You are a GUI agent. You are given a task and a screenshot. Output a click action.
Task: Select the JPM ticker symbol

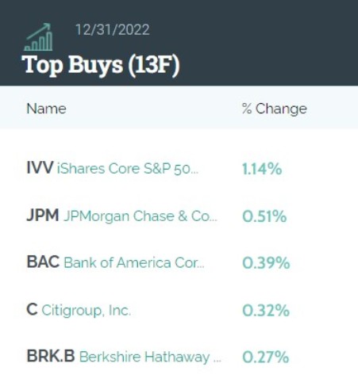(x=43, y=215)
